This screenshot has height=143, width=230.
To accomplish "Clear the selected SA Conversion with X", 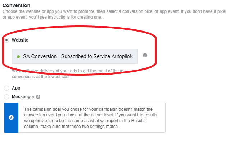I will (131, 57).
